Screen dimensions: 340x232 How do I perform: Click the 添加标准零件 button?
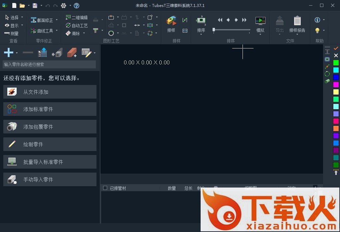[x=50, y=109]
